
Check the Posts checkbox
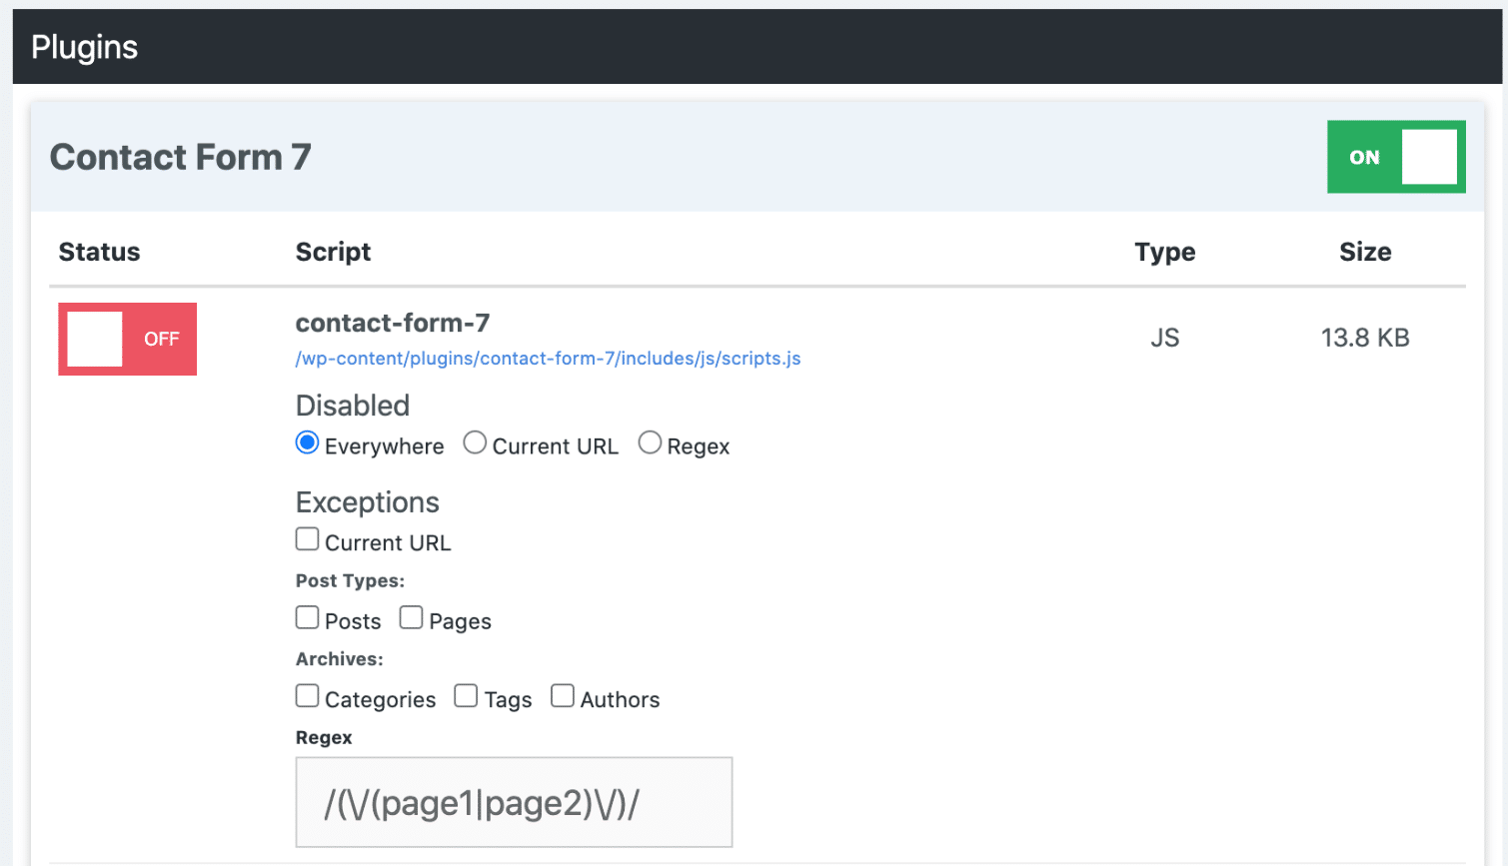pos(307,617)
